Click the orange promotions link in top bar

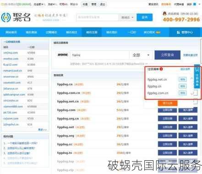166,4
